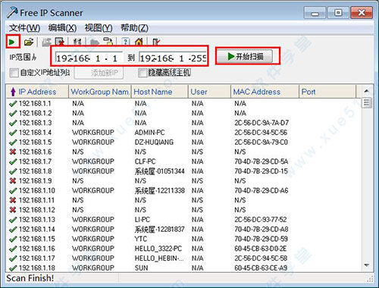The image size is (379, 288).
Task: Enable the 自定义IP地址列表 checkbox
Action: [14, 73]
